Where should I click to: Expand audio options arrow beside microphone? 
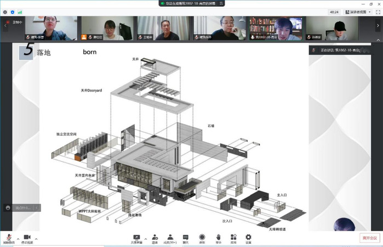pos(18,239)
